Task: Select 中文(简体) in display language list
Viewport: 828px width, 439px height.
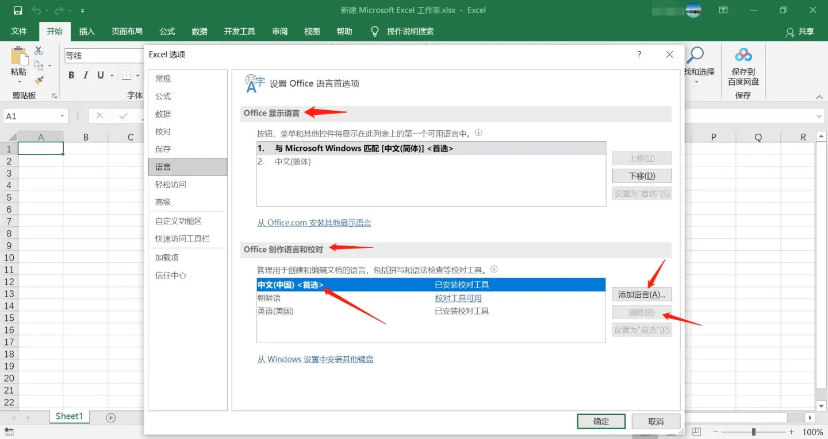Action: [x=431, y=162]
